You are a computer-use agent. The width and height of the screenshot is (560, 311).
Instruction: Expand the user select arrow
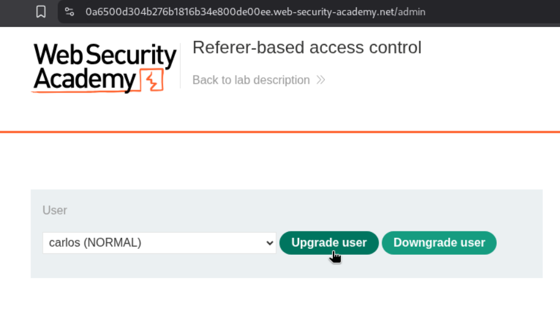click(x=269, y=242)
